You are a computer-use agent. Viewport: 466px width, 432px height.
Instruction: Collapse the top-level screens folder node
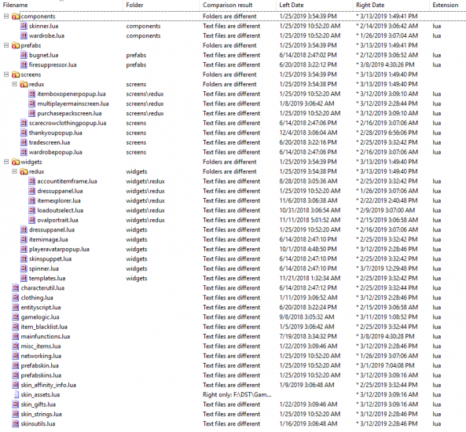[x=6, y=75]
